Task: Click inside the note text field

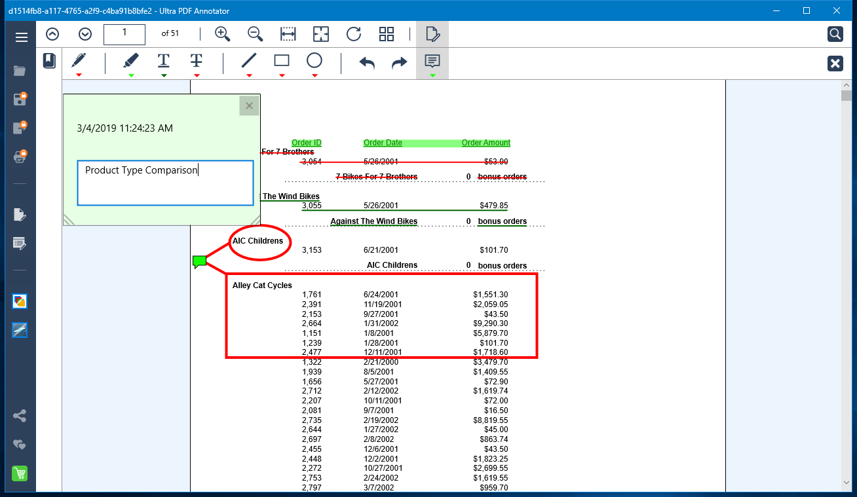Action: (x=165, y=183)
